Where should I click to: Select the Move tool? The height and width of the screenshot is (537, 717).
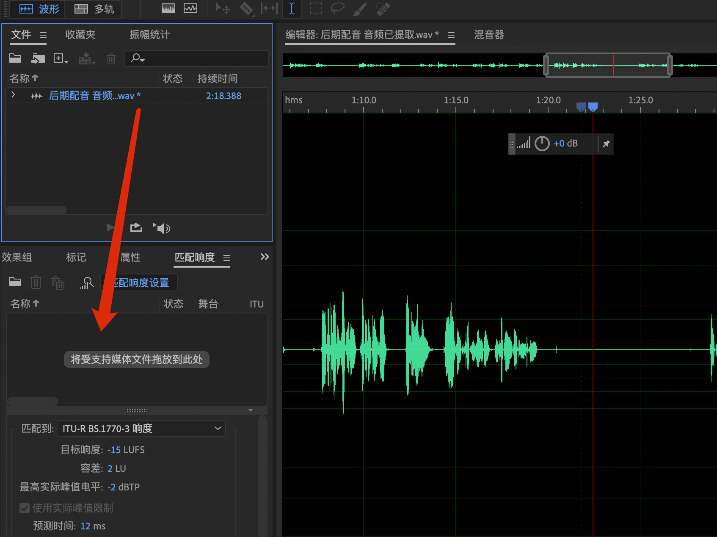point(223,8)
